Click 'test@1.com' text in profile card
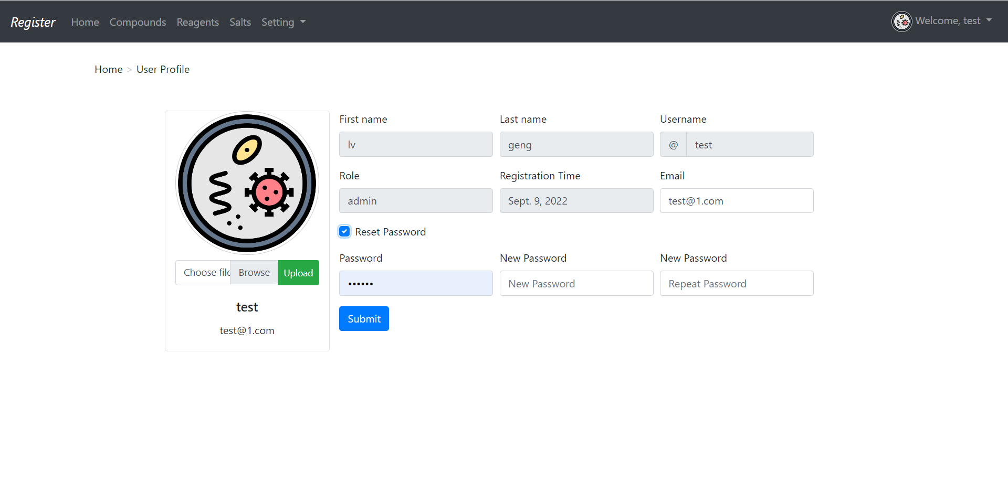The width and height of the screenshot is (1008, 494). coord(247,330)
